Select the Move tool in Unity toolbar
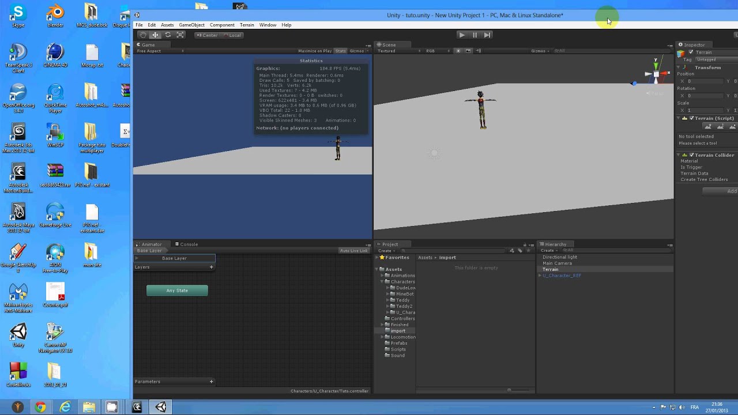 155,35
